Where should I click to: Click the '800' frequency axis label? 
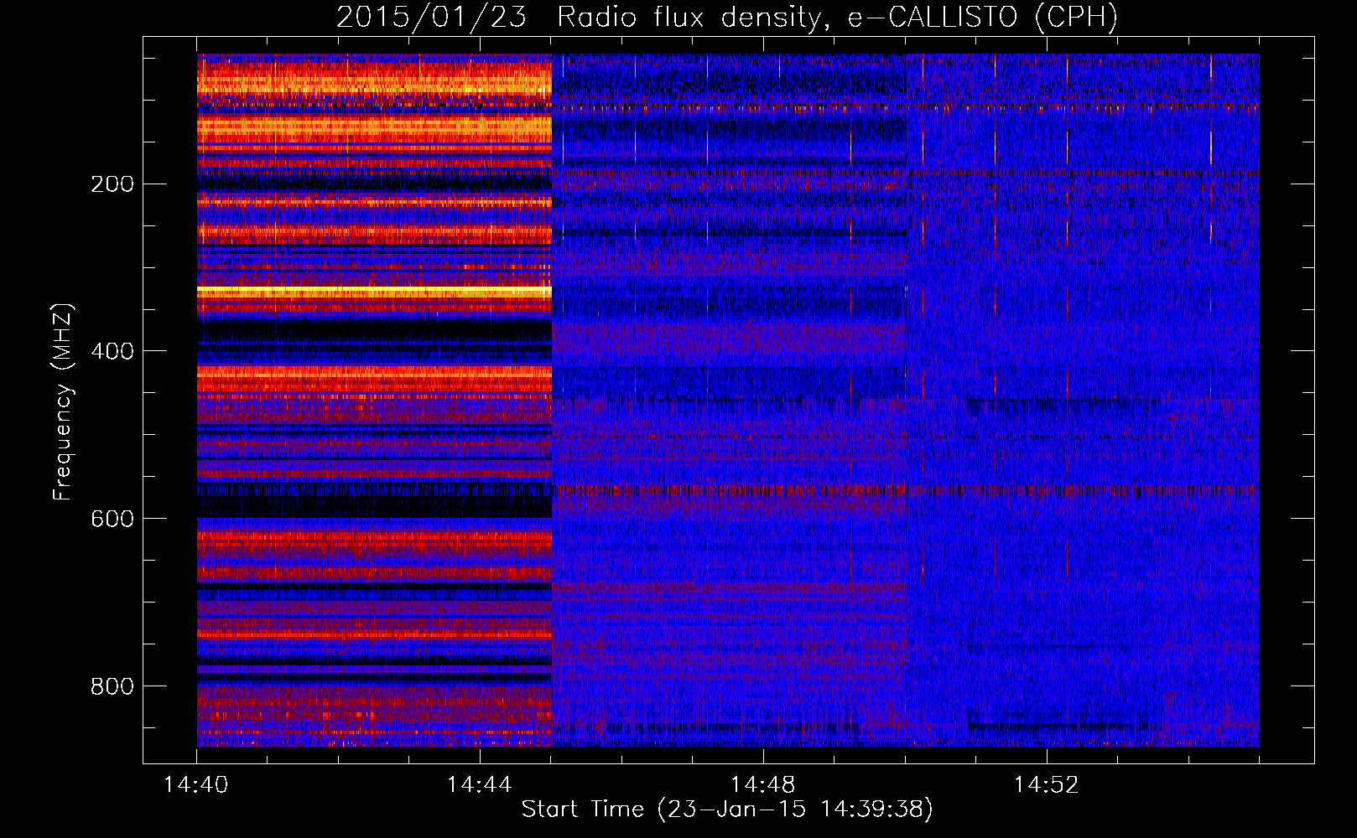tap(112, 686)
